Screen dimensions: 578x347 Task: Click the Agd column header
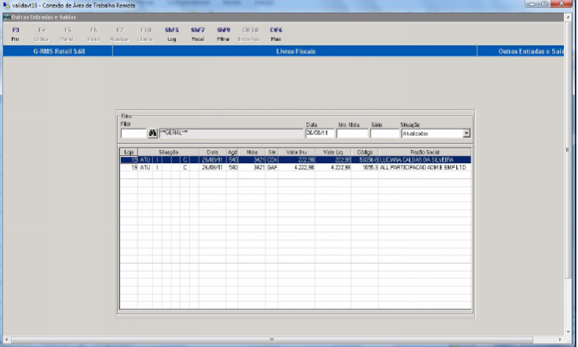232,152
